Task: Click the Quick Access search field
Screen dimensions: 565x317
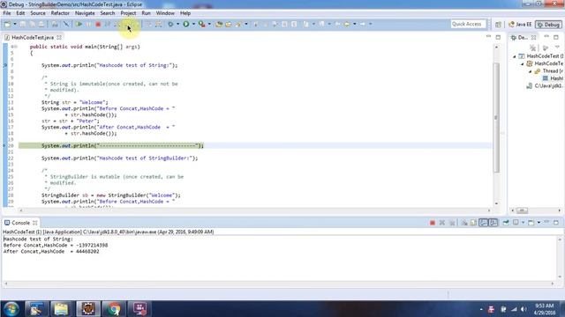Action: pyautogui.click(x=468, y=24)
